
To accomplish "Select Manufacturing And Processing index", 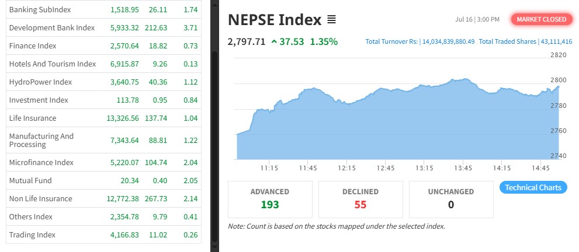I will click(x=41, y=140).
